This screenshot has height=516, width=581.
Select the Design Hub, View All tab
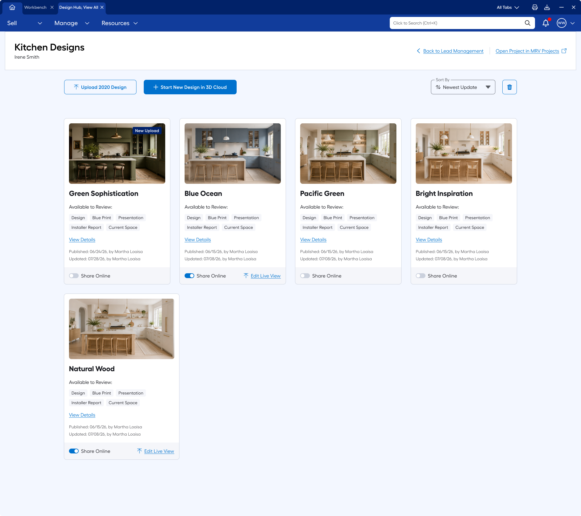79,7
